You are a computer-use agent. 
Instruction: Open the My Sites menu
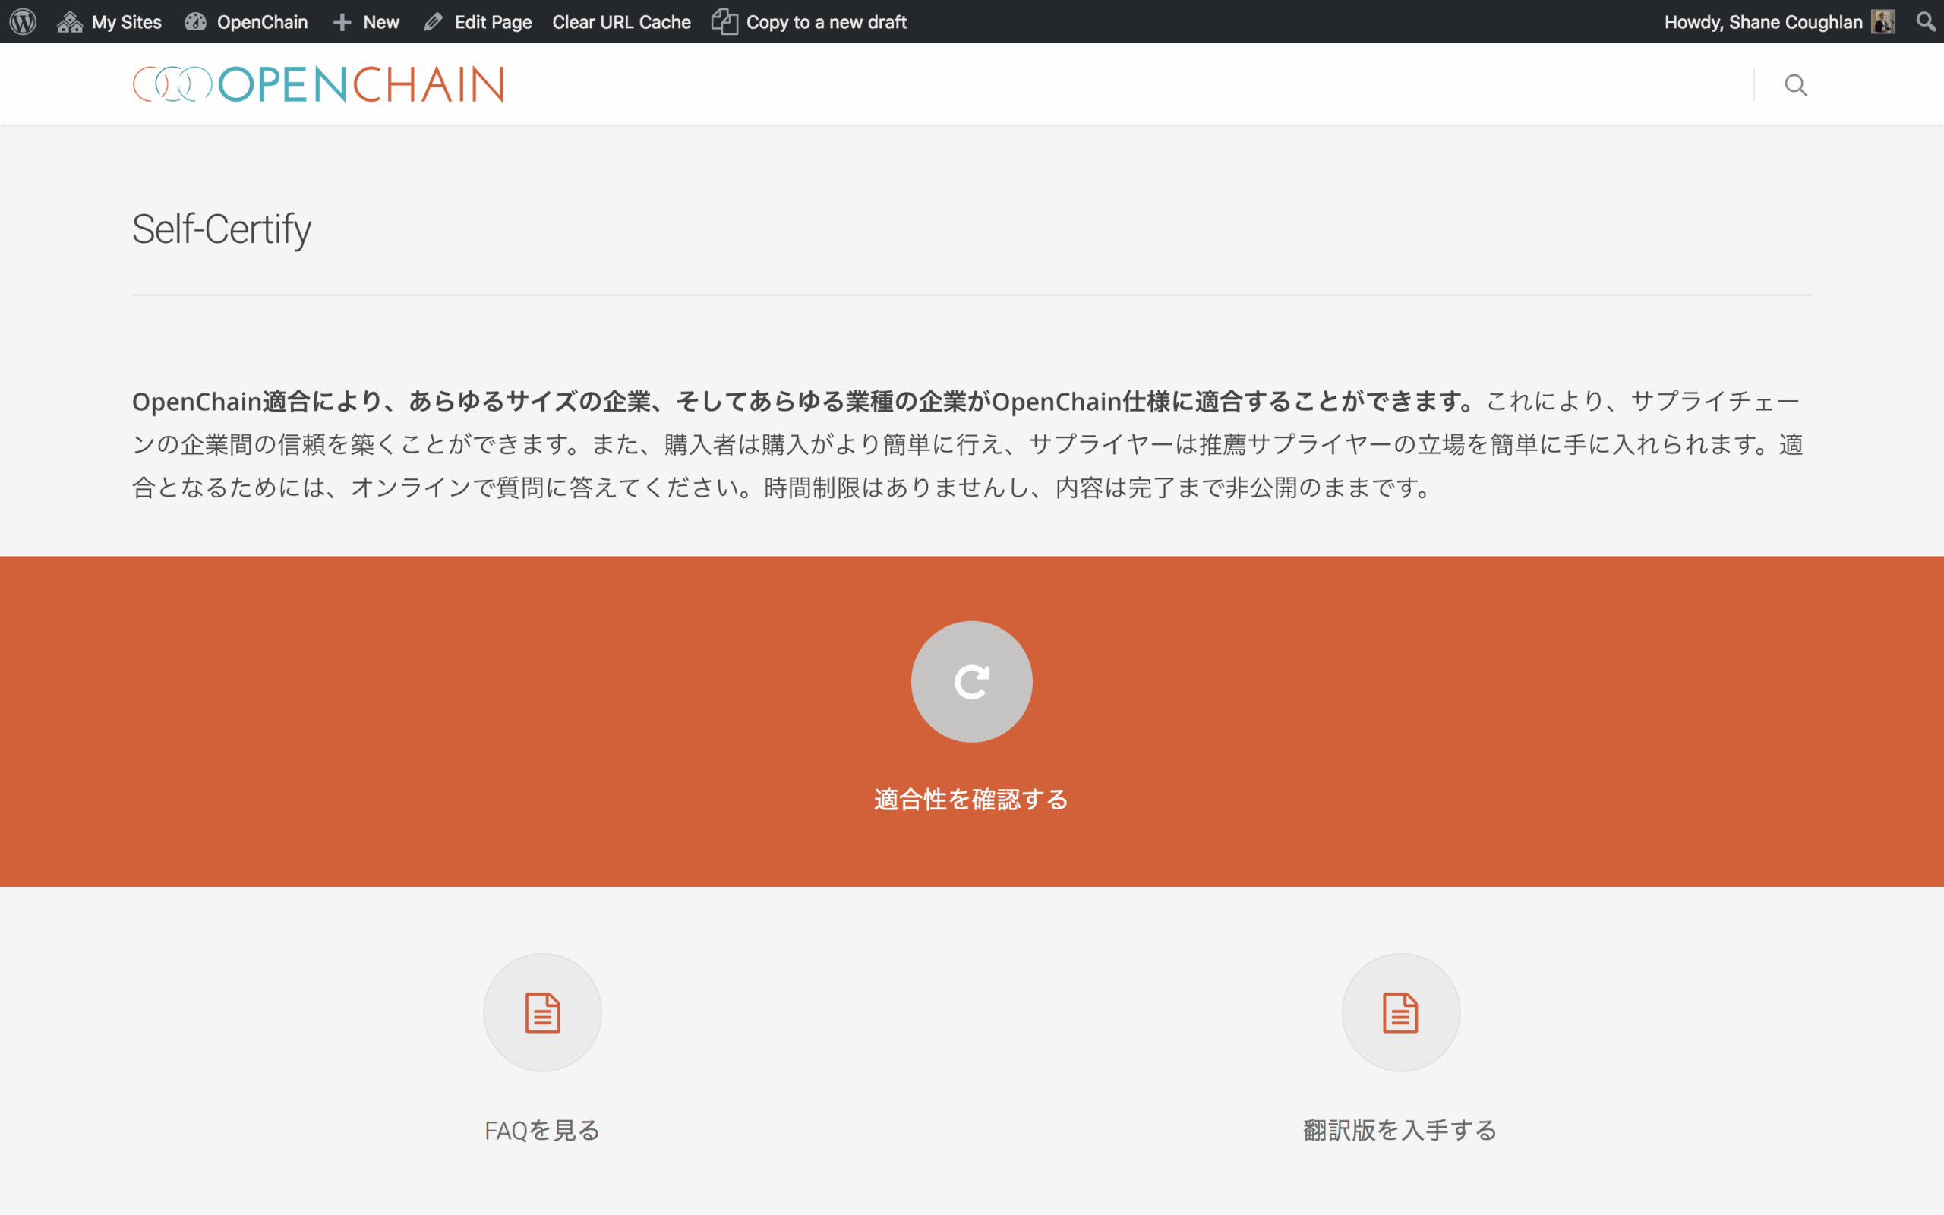click(x=109, y=22)
